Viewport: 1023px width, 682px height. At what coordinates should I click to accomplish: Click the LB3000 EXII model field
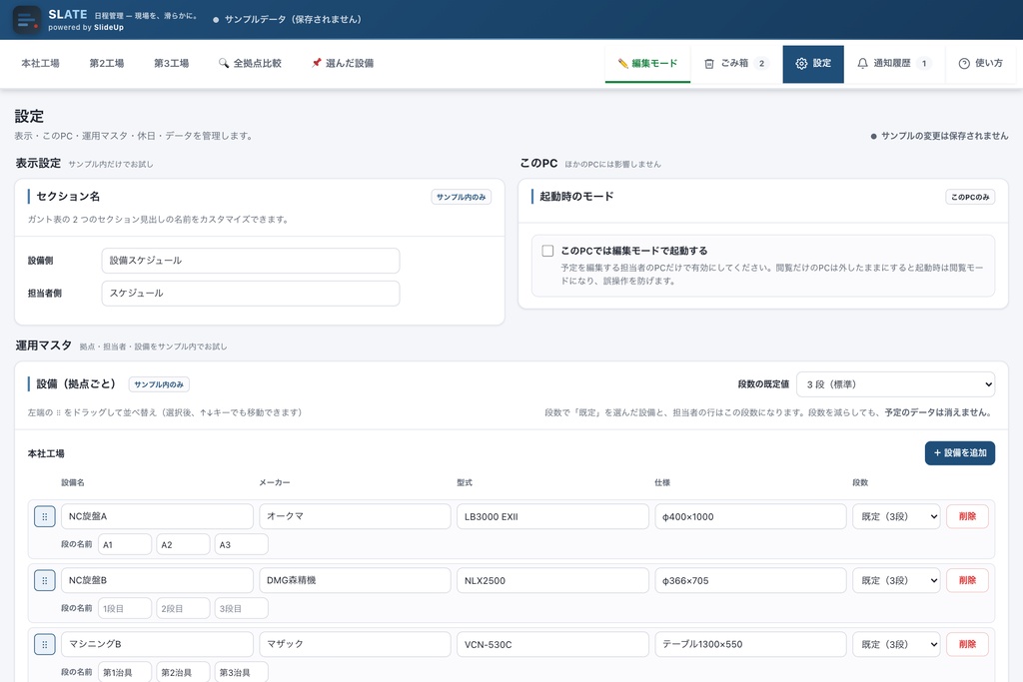pos(552,516)
